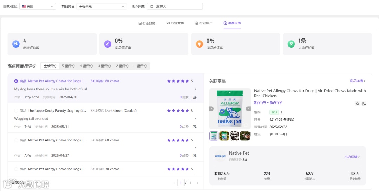Filter by 2 星评论

122,66
